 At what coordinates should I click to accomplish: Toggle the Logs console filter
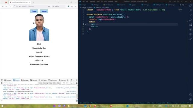click(x=51, y=83)
